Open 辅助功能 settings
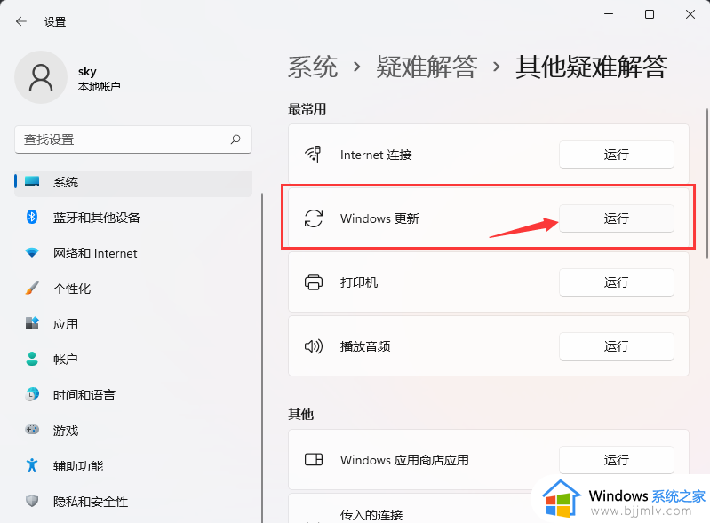This screenshot has height=523, width=710. pos(133,465)
